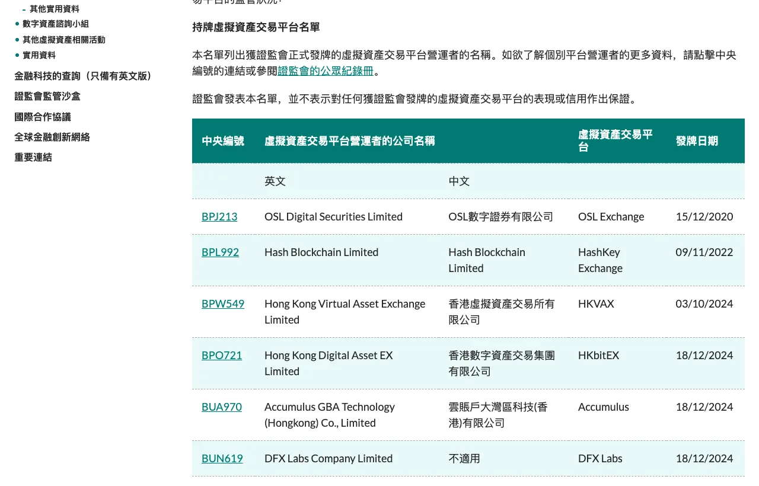Open the BUA970 central number link
The height and width of the screenshot is (486, 759).
[x=222, y=407]
